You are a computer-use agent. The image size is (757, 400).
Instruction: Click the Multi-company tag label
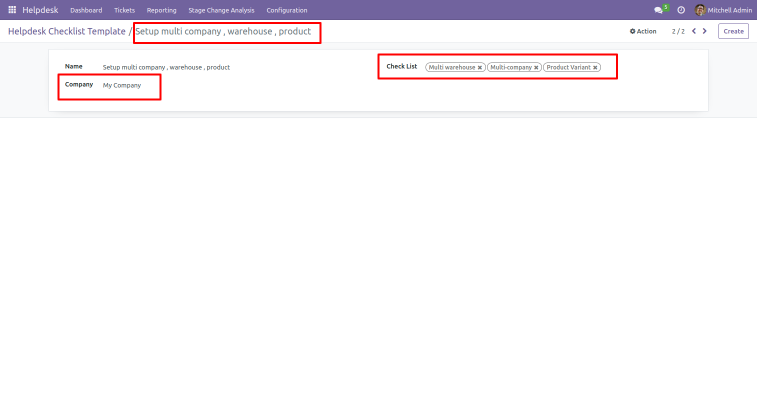coord(511,67)
